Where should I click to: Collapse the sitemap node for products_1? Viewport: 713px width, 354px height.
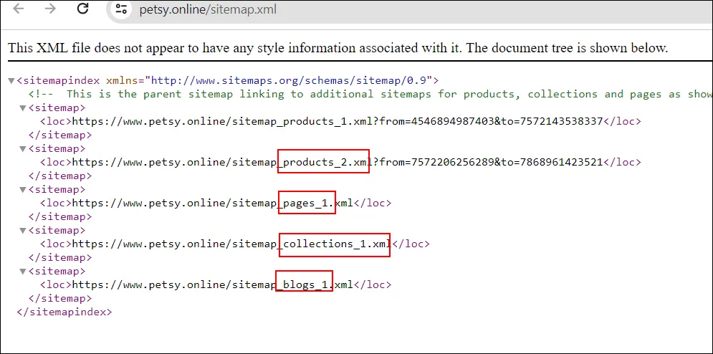[22, 108]
